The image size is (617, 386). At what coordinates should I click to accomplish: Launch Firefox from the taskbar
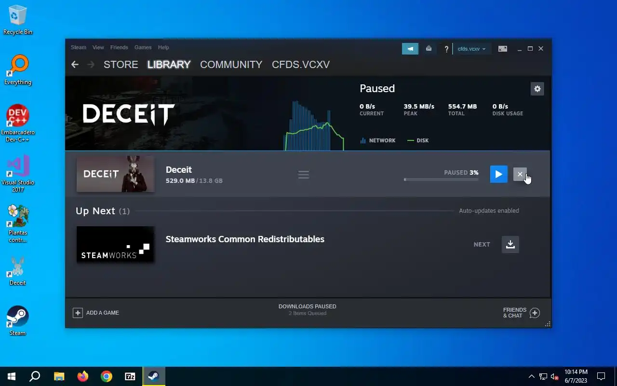point(83,376)
